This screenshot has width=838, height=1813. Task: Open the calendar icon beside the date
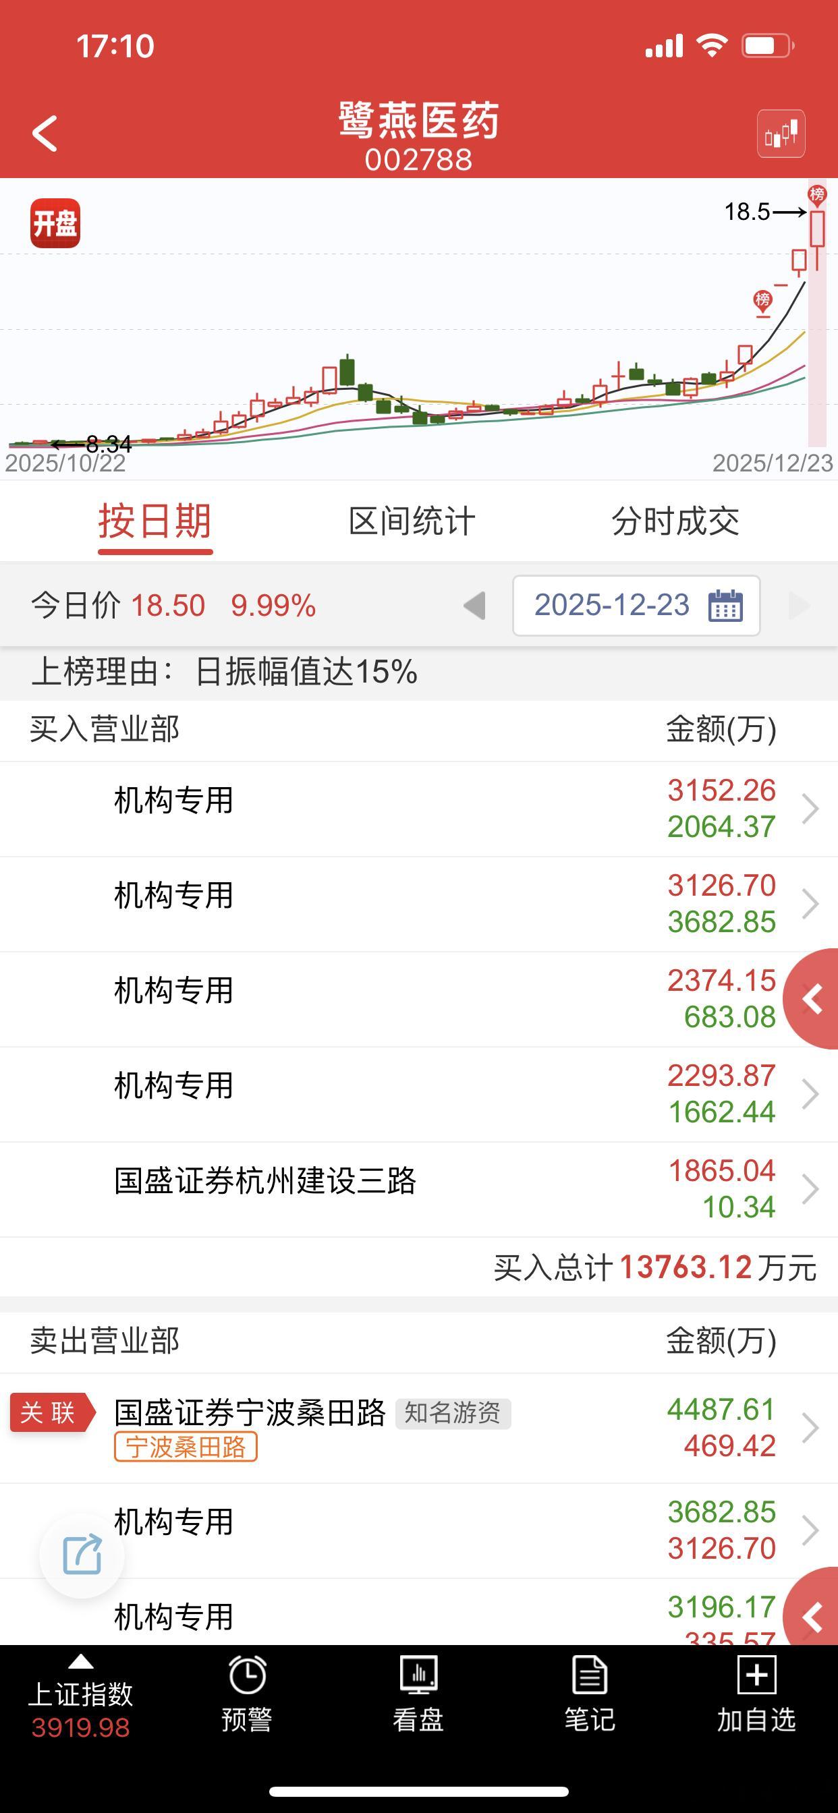pos(729,604)
